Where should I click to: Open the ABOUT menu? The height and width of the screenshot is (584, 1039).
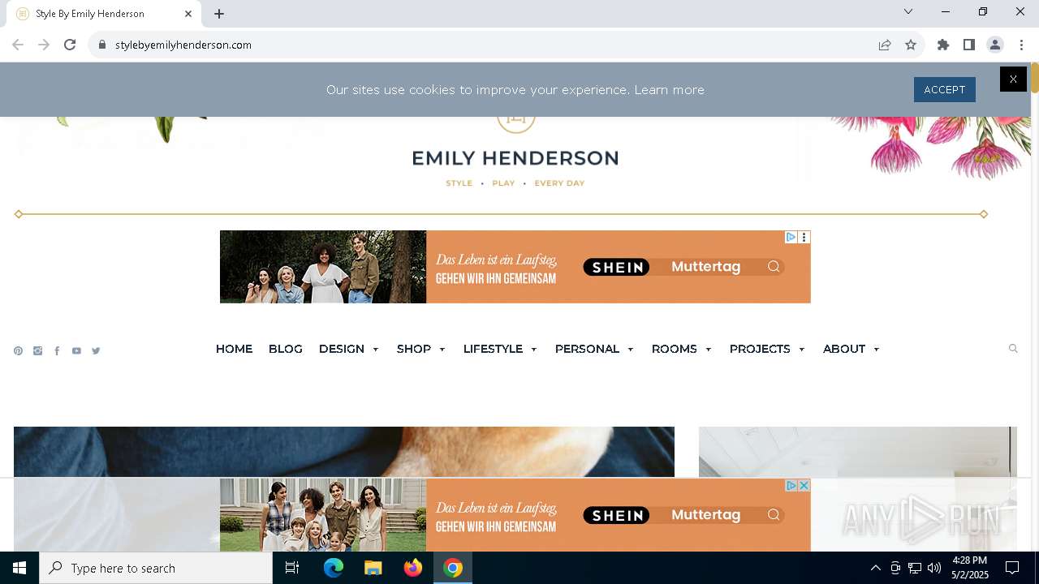(844, 349)
